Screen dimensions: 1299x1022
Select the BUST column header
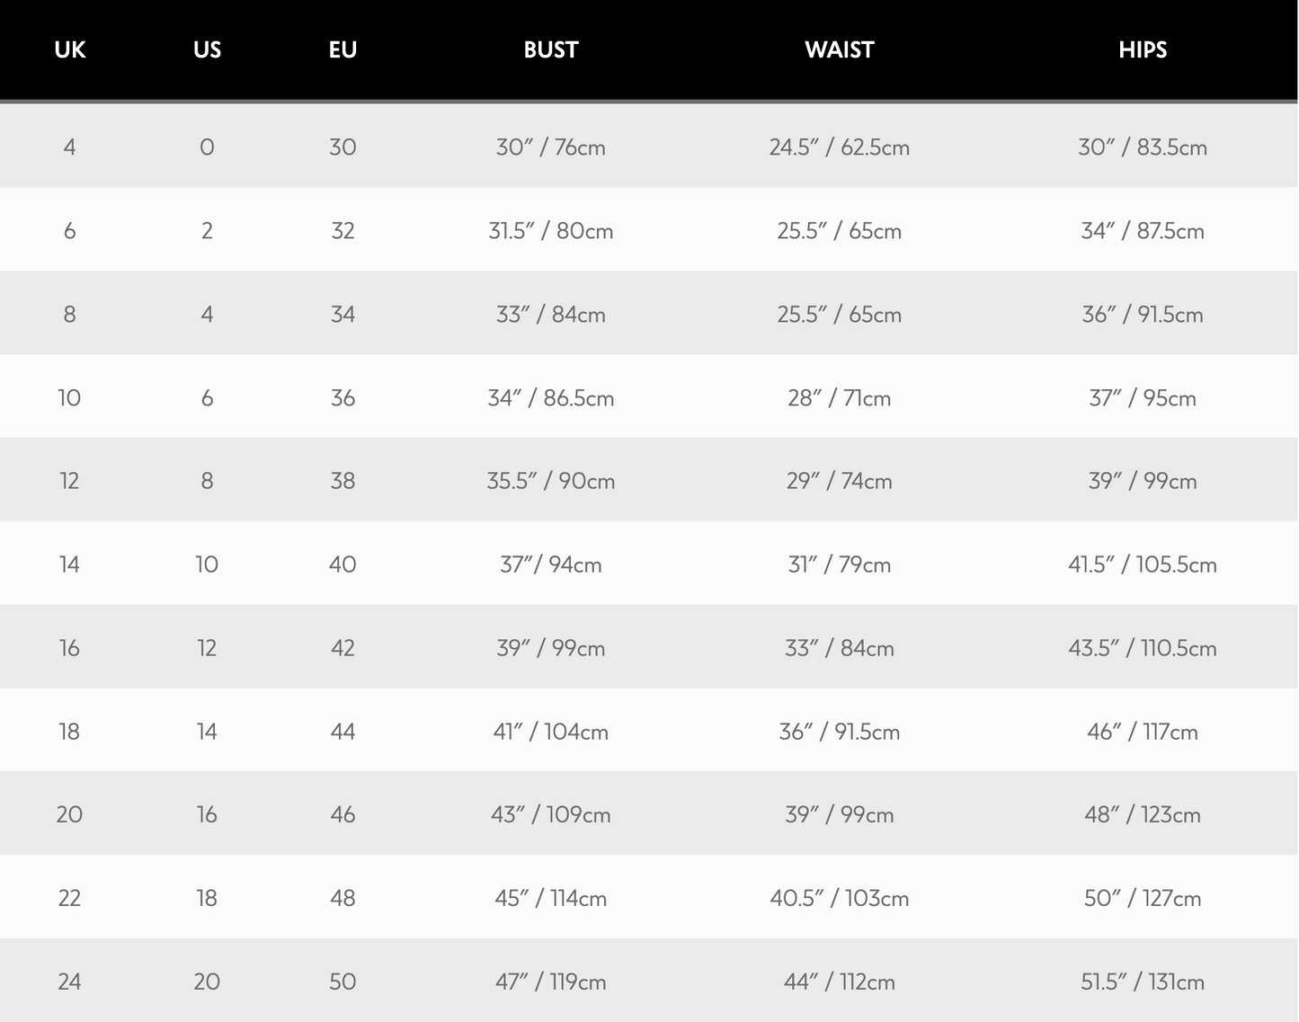pyautogui.click(x=550, y=49)
